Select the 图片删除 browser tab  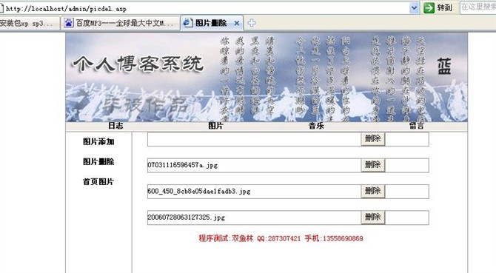tap(212, 23)
